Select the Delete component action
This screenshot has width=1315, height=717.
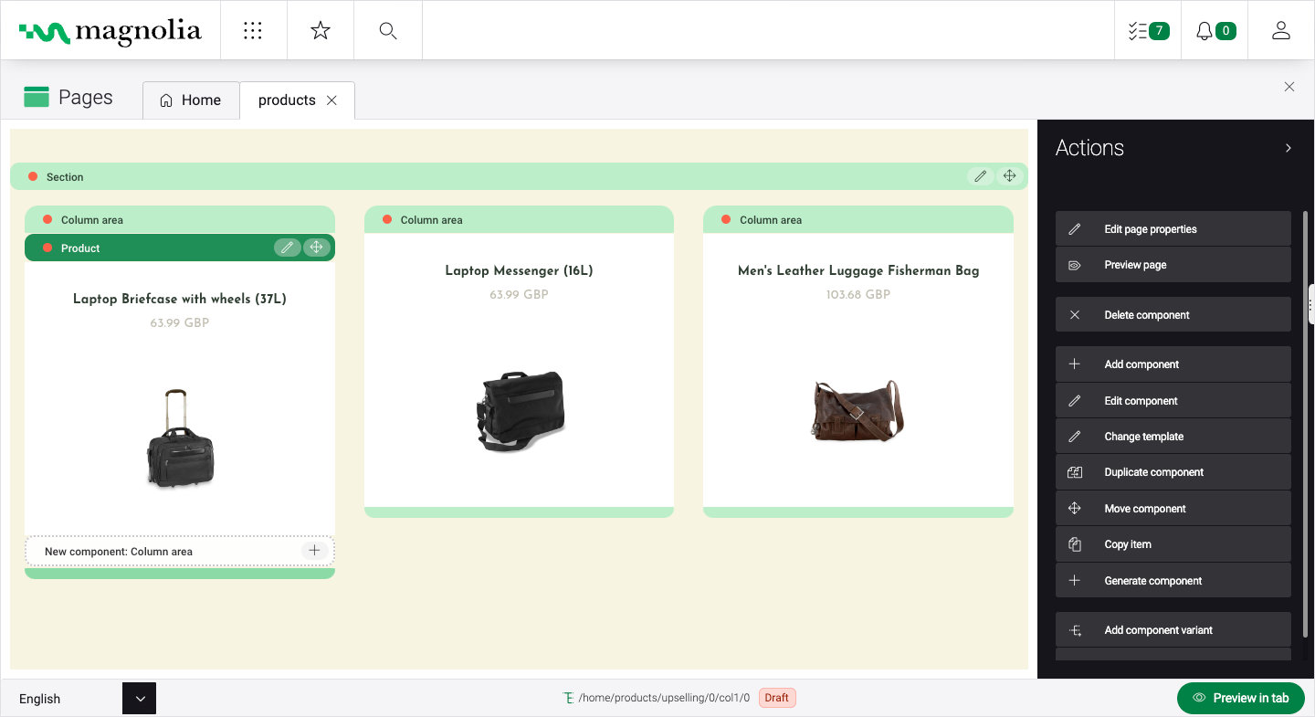[1173, 315]
